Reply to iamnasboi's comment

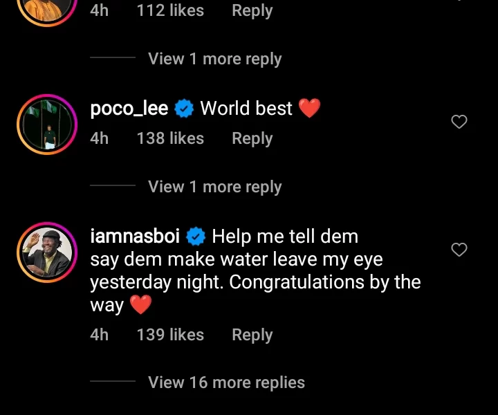tap(252, 335)
